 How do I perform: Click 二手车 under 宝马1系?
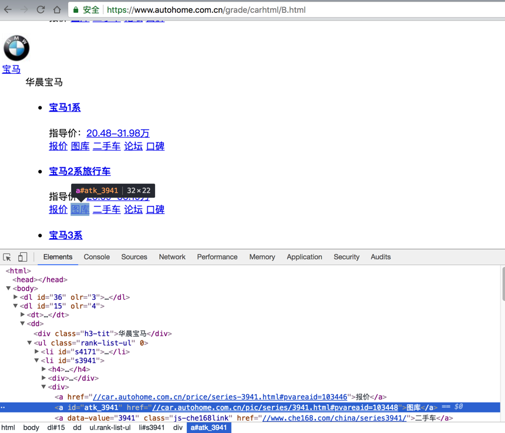click(x=107, y=146)
